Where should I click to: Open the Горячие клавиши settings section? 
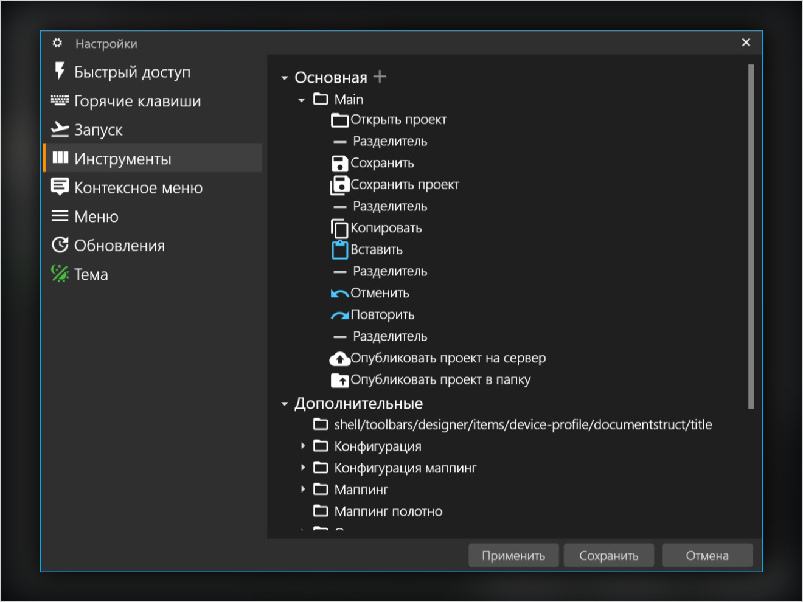tap(137, 101)
